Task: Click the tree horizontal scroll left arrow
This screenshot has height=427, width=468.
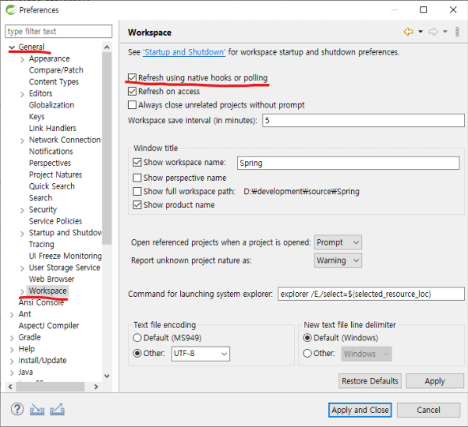Action: 10,386
